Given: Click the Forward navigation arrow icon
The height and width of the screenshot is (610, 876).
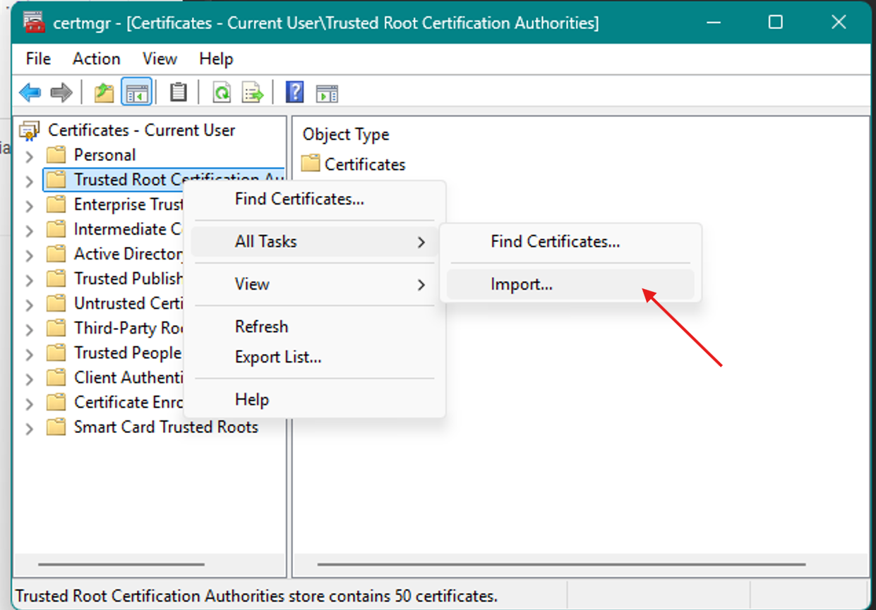Looking at the screenshot, I should (62, 92).
